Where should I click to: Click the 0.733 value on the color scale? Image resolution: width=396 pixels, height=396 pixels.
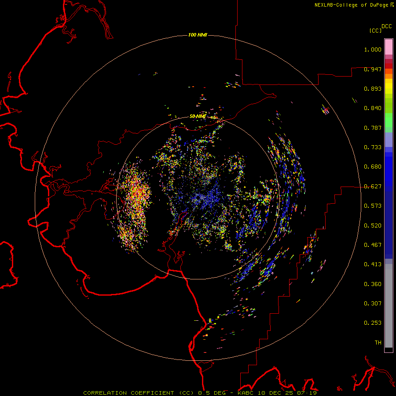[373, 147]
